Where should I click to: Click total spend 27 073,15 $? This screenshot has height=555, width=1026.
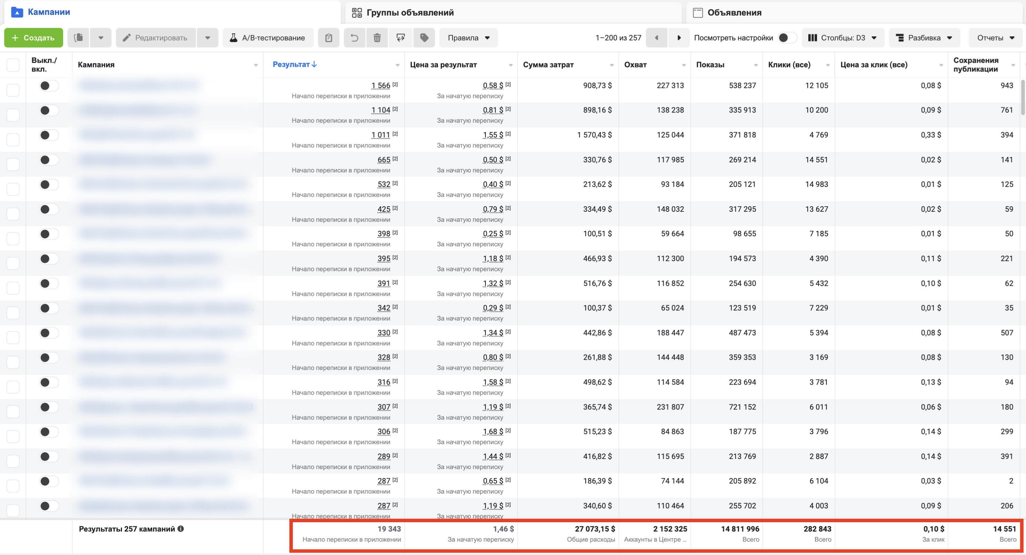[595, 529]
